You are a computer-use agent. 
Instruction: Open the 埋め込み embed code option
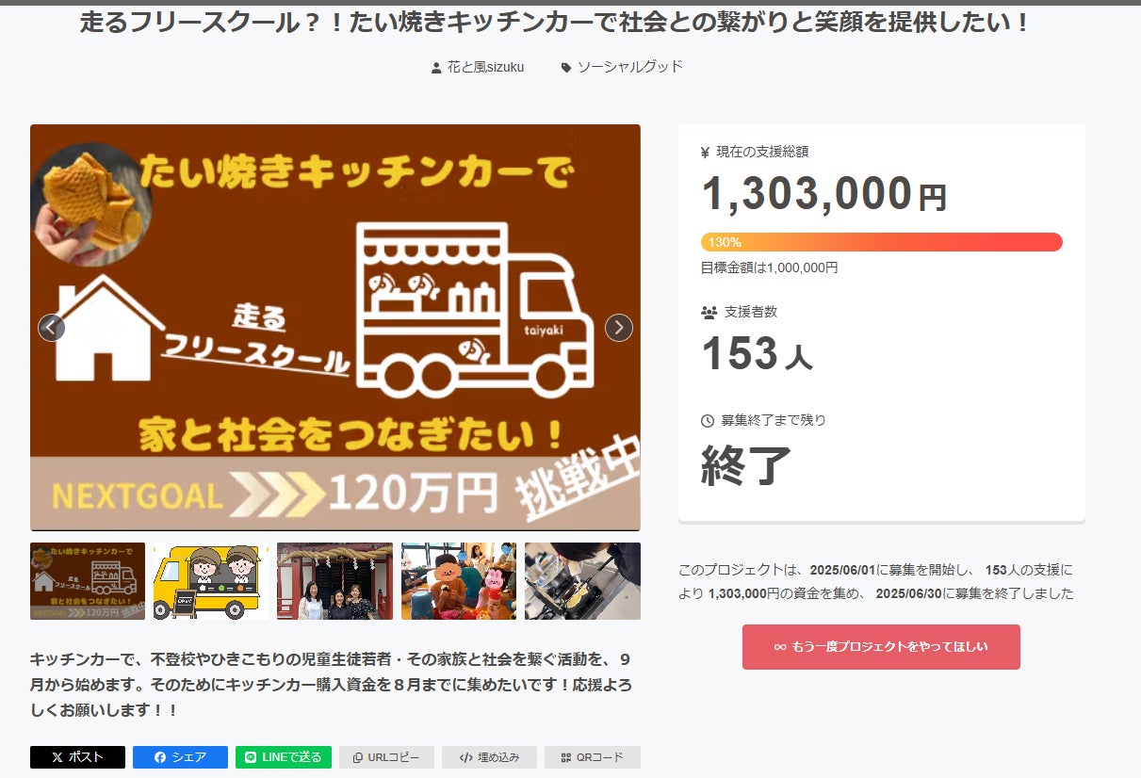(x=489, y=757)
